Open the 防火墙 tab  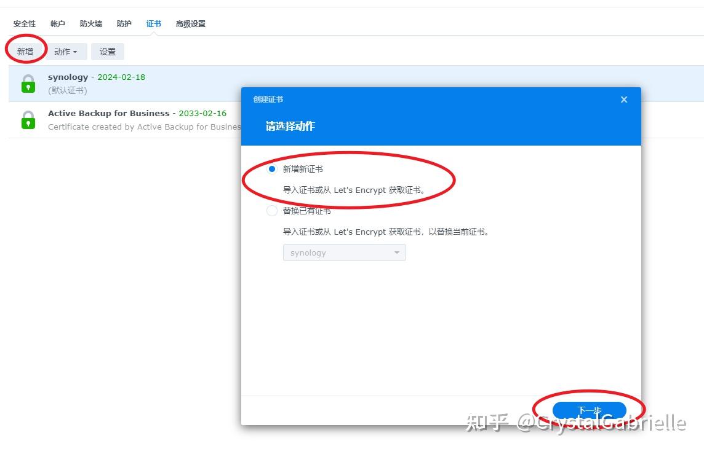(x=90, y=23)
